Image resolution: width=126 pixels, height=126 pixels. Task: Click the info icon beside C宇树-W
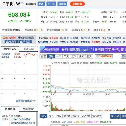click(22, 4)
